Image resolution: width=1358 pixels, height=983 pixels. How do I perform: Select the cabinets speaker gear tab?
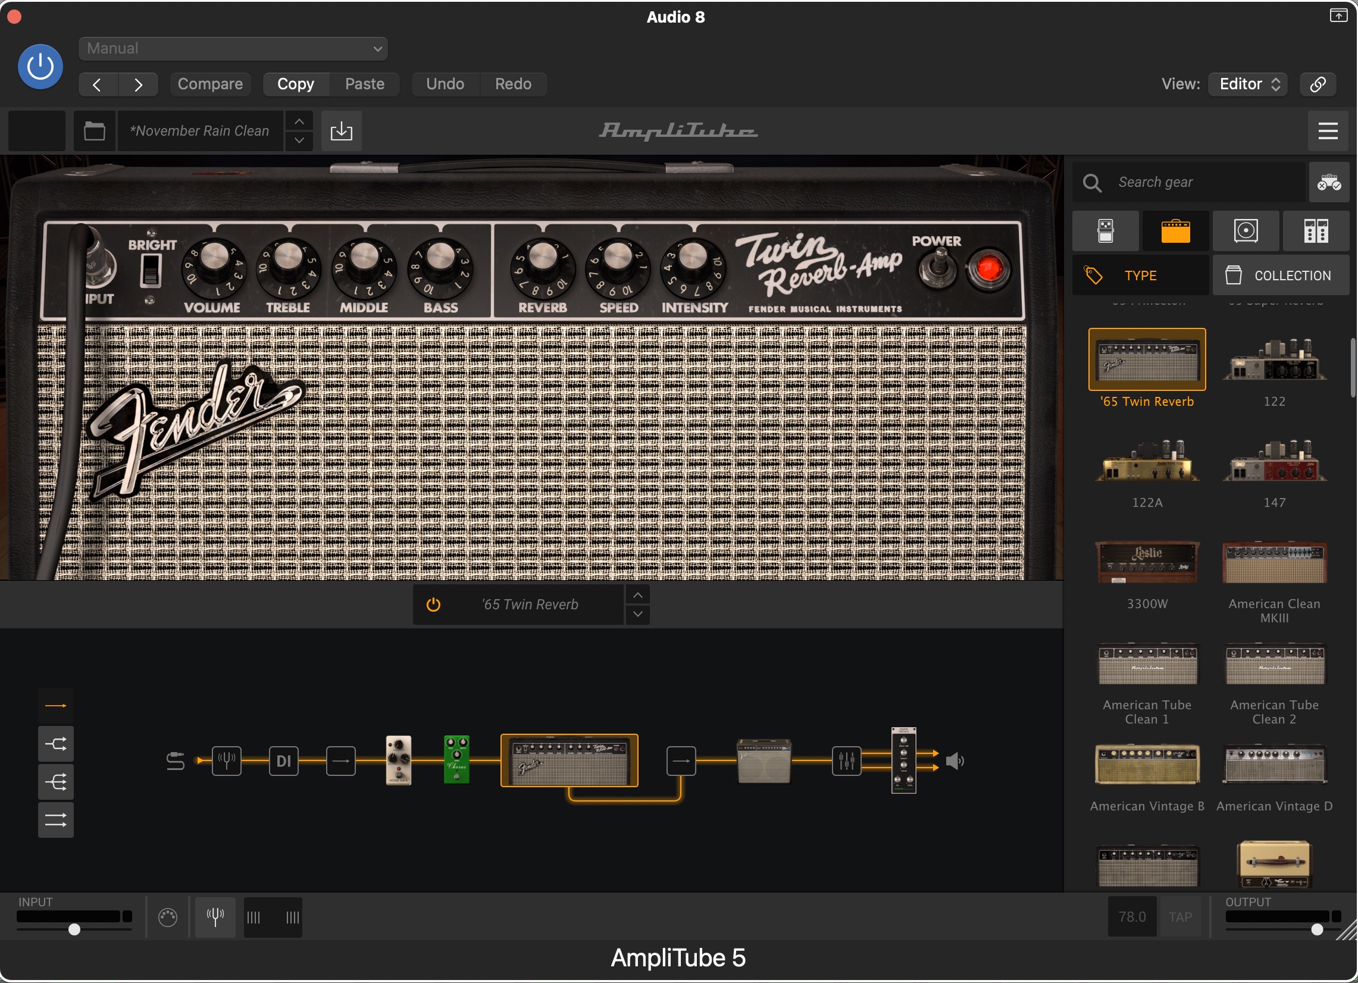1246,231
